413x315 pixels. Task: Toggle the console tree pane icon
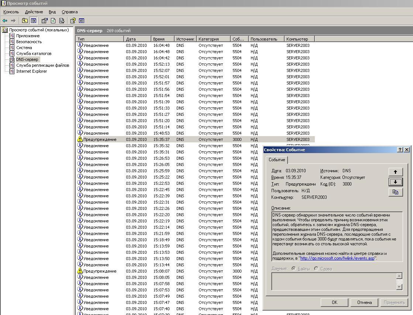[34, 21]
